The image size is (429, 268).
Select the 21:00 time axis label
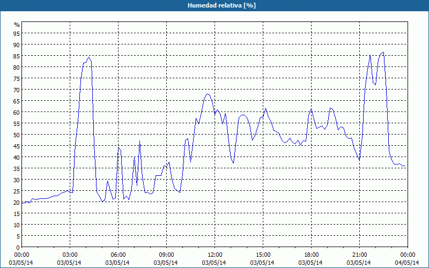click(x=359, y=255)
